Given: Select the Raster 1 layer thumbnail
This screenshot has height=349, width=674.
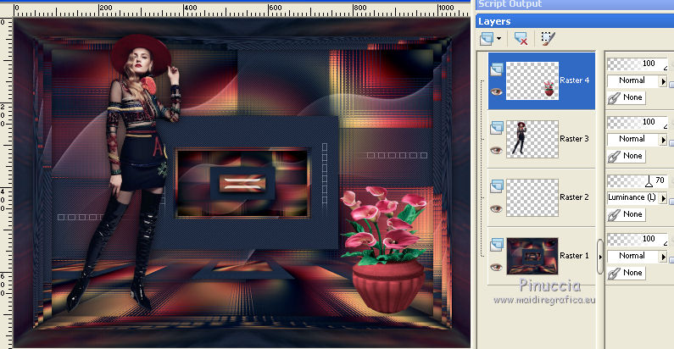Looking at the screenshot, I should pyautogui.click(x=532, y=256).
